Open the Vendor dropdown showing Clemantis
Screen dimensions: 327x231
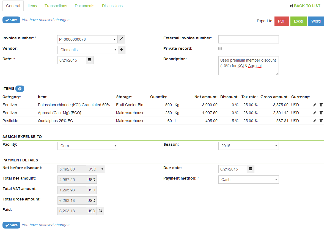point(87,50)
